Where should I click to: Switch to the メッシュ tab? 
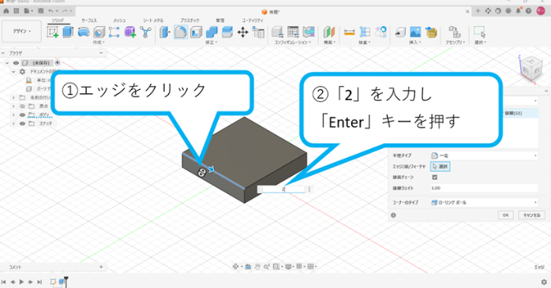[119, 21]
